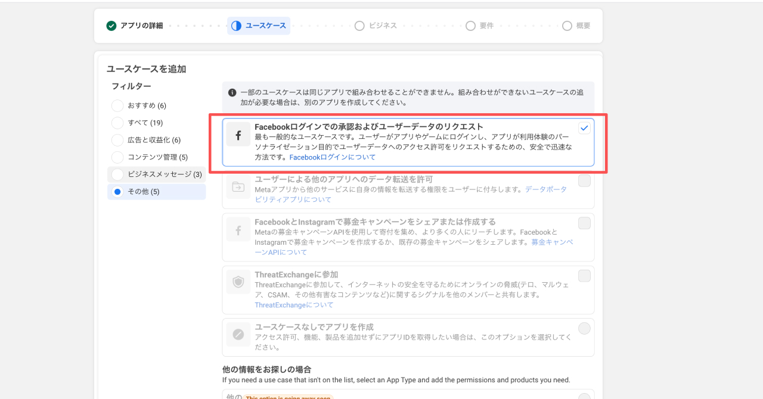Uncheck the Facebookログイン use case checkbox
Screen dimensions: 763x399
pyautogui.click(x=584, y=128)
